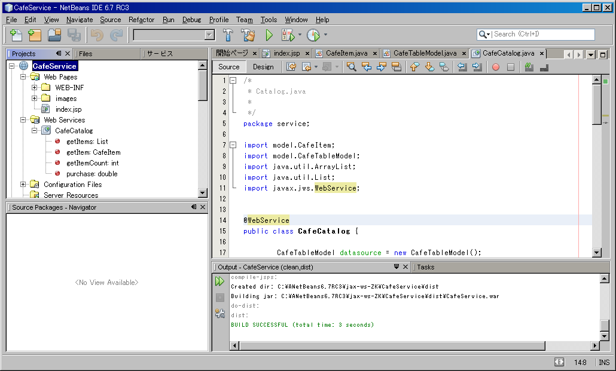Switch editor to Design view
616x371 pixels.
263,67
